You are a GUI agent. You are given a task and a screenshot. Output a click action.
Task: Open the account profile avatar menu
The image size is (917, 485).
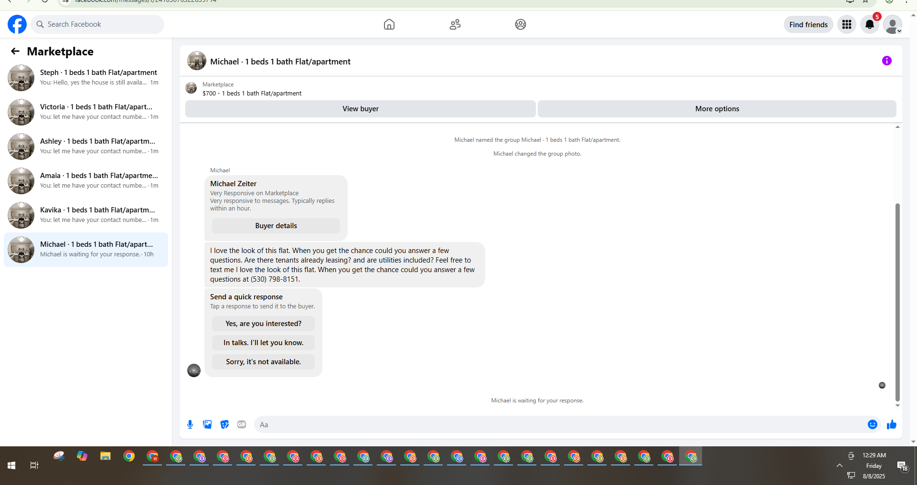tap(893, 24)
